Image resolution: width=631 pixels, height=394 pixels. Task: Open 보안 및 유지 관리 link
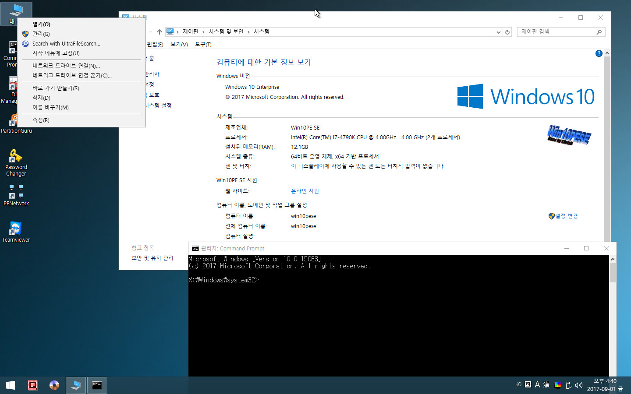point(152,258)
